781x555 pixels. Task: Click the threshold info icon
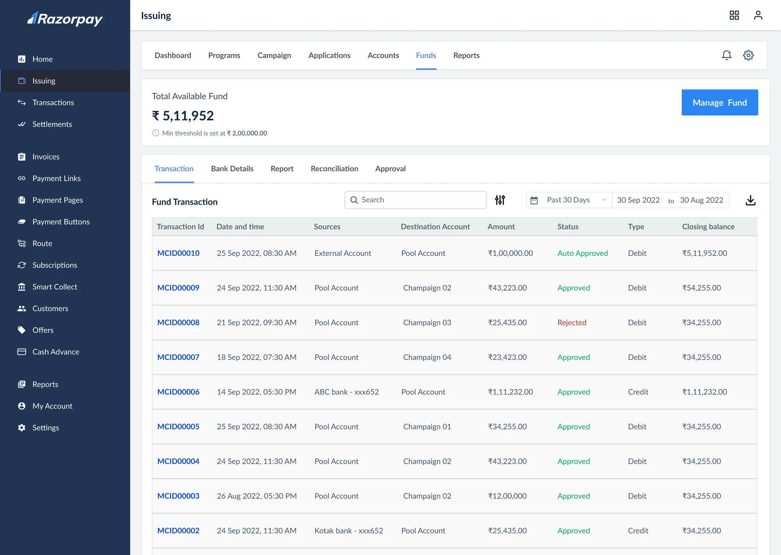tap(155, 133)
